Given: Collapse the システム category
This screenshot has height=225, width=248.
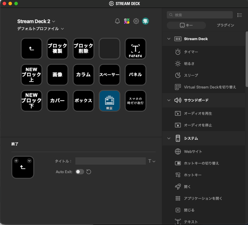Looking at the screenshot, I should coord(169,138).
